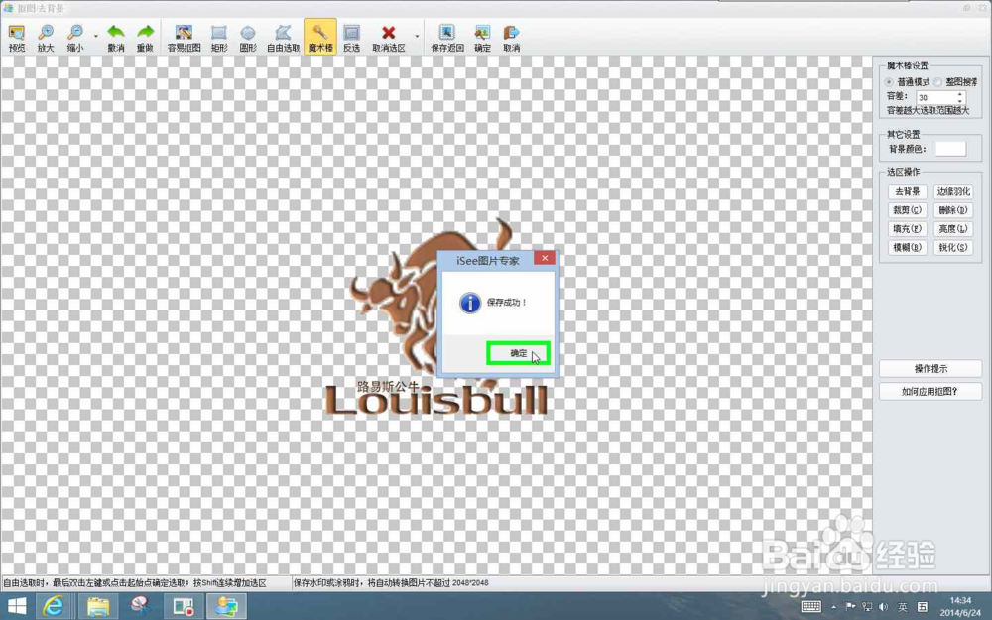Click the 边缘羽化 button
This screenshot has height=620, width=992.
click(952, 191)
